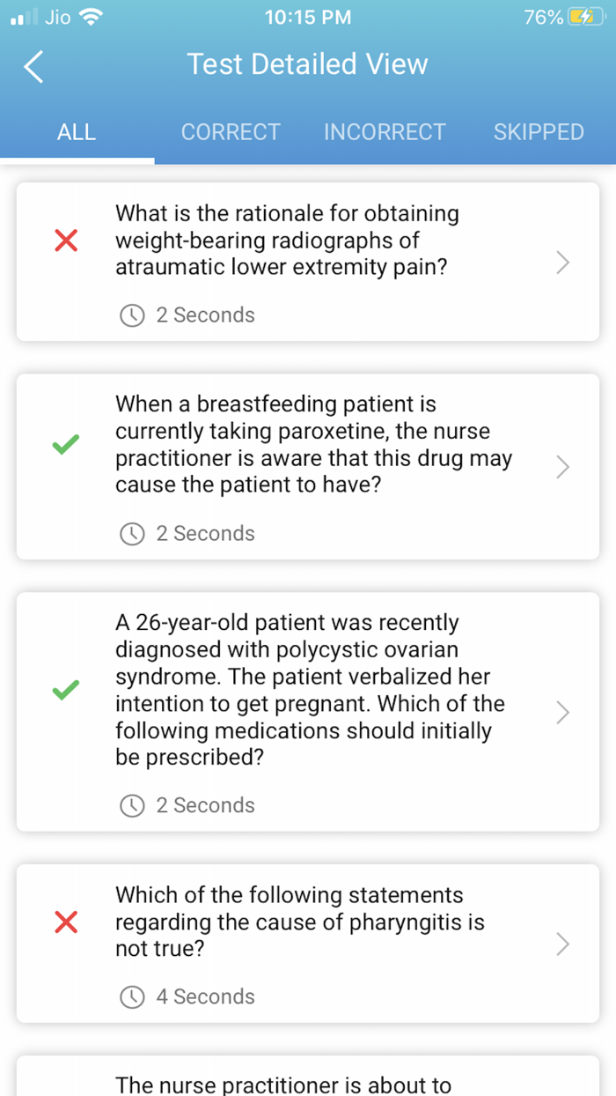
Task: Select the ALL questions tab
Action: pos(77,131)
